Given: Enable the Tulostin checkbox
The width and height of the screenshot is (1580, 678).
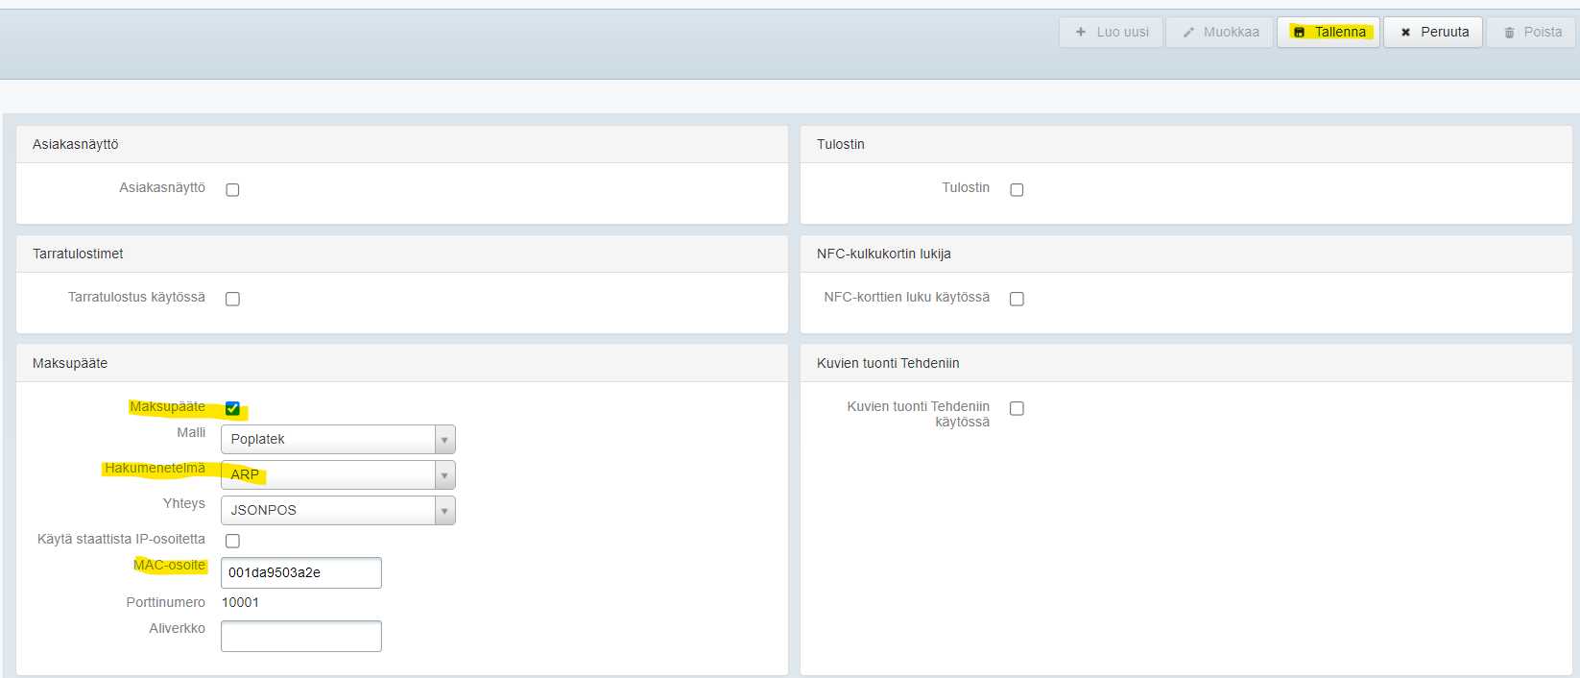Looking at the screenshot, I should point(1017,190).
